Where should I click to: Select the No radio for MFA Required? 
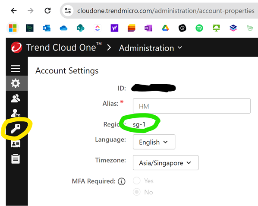[x=137, y=192]
